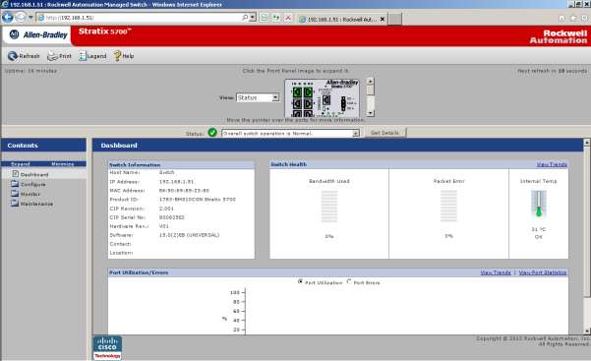591x361 pixels.
Task: Click the Cisco Technology logo
Action: tap(107, 347)
